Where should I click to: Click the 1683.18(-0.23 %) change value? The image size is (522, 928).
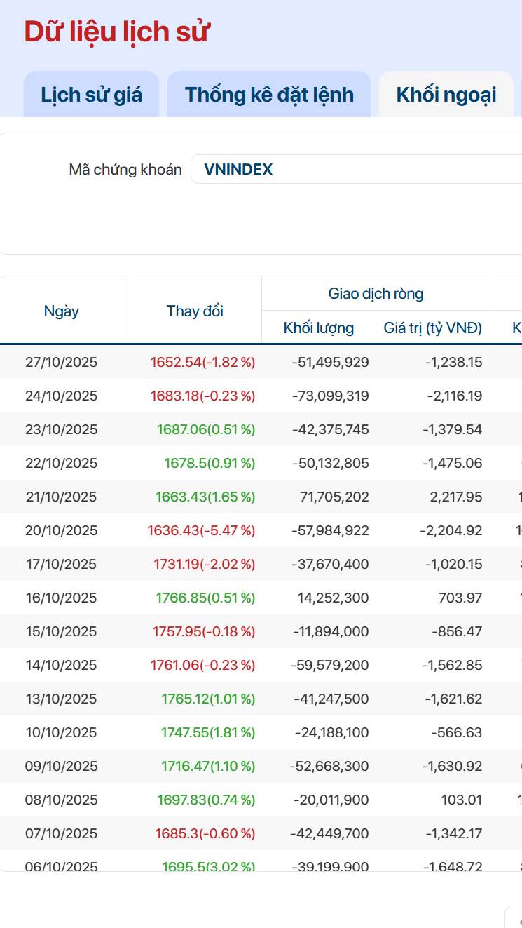pyautogui.click(x=202, y=396)
